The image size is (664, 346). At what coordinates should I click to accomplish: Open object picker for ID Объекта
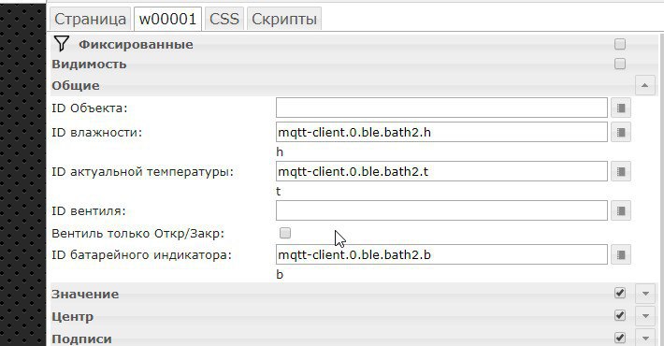[x=621, y=108]
